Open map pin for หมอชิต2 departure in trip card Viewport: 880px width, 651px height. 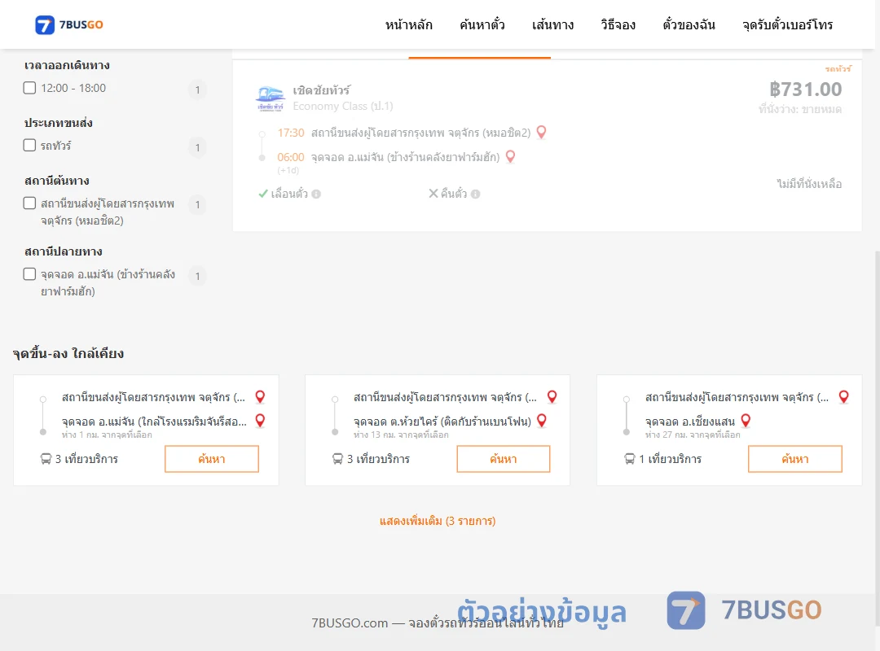click(x=542, y=133)
